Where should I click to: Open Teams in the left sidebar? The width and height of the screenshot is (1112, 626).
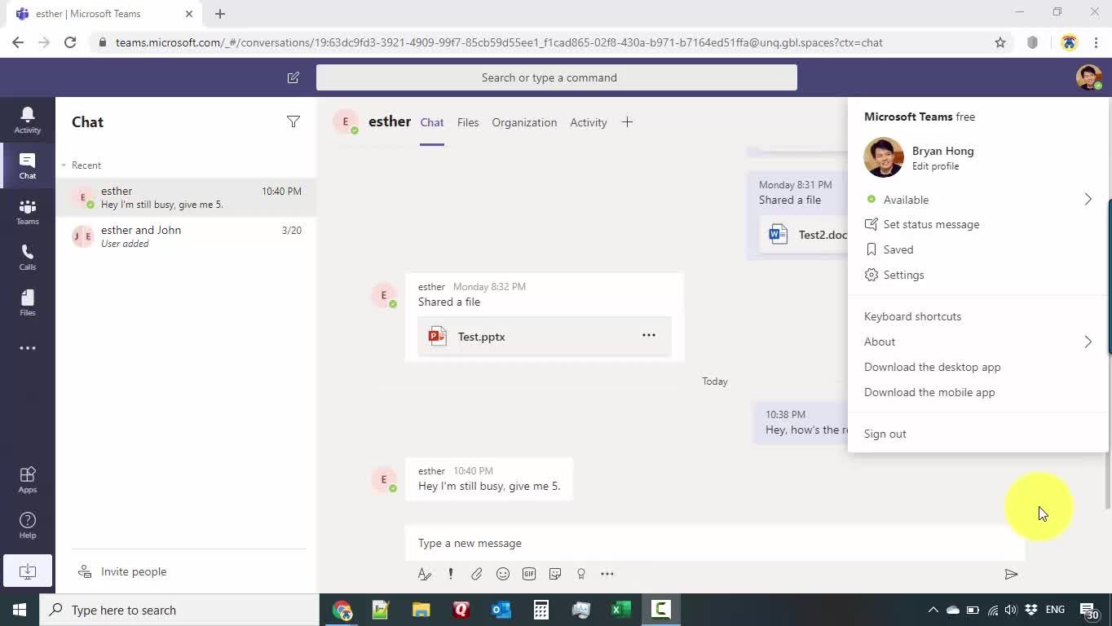[27, 212]
